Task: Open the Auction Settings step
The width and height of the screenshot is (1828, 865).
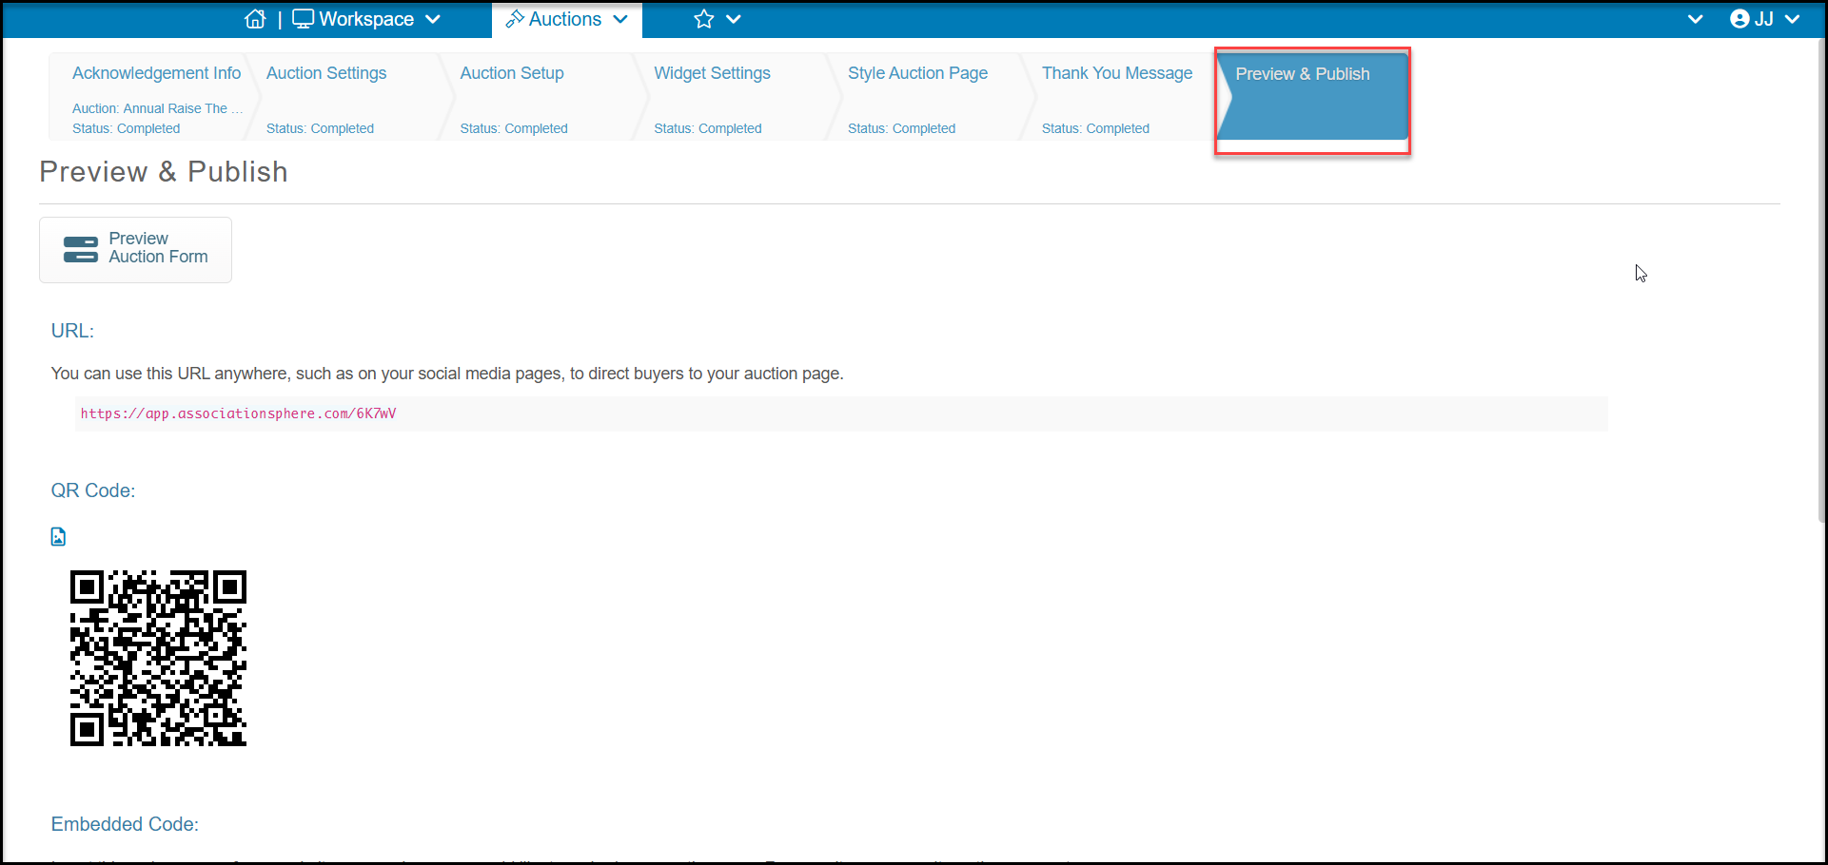Action: click(x=349, y=97)
